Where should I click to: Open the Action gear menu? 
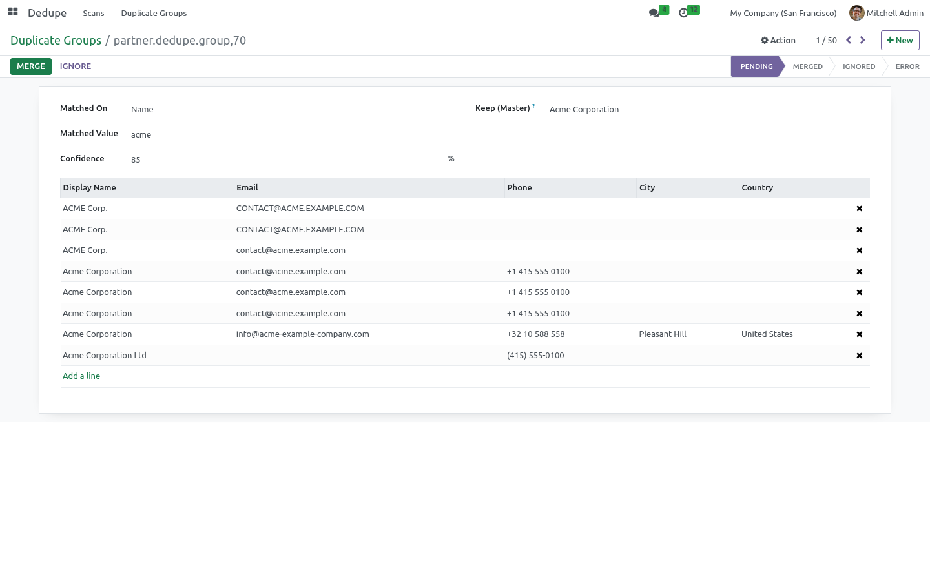click(x=778, y=40)
